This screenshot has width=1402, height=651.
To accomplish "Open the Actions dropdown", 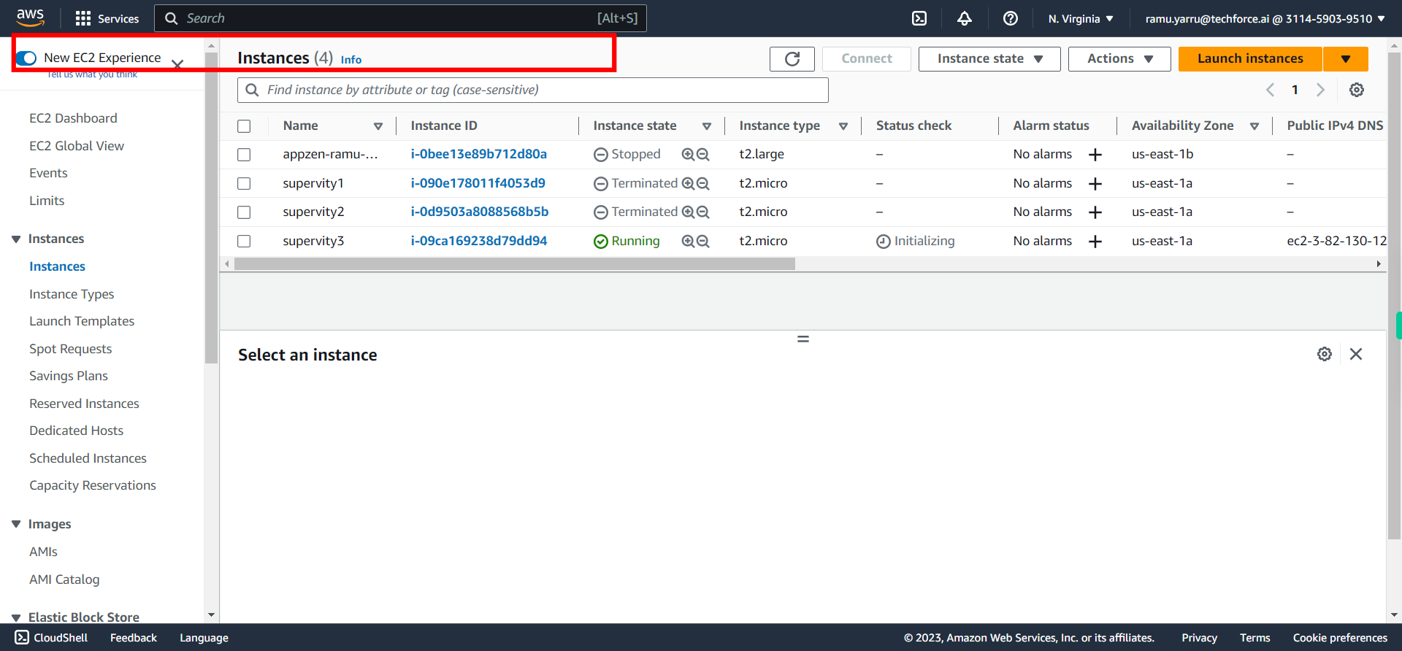I will coord(1119,58).
